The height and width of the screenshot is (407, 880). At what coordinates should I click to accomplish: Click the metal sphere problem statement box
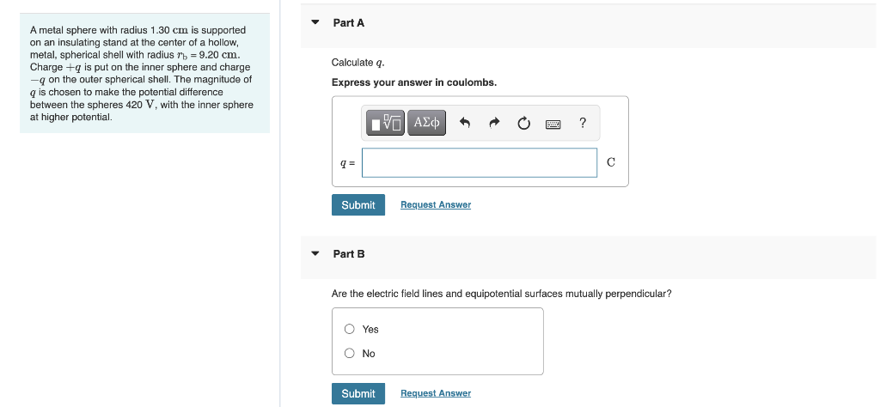(x=144, y=73)
